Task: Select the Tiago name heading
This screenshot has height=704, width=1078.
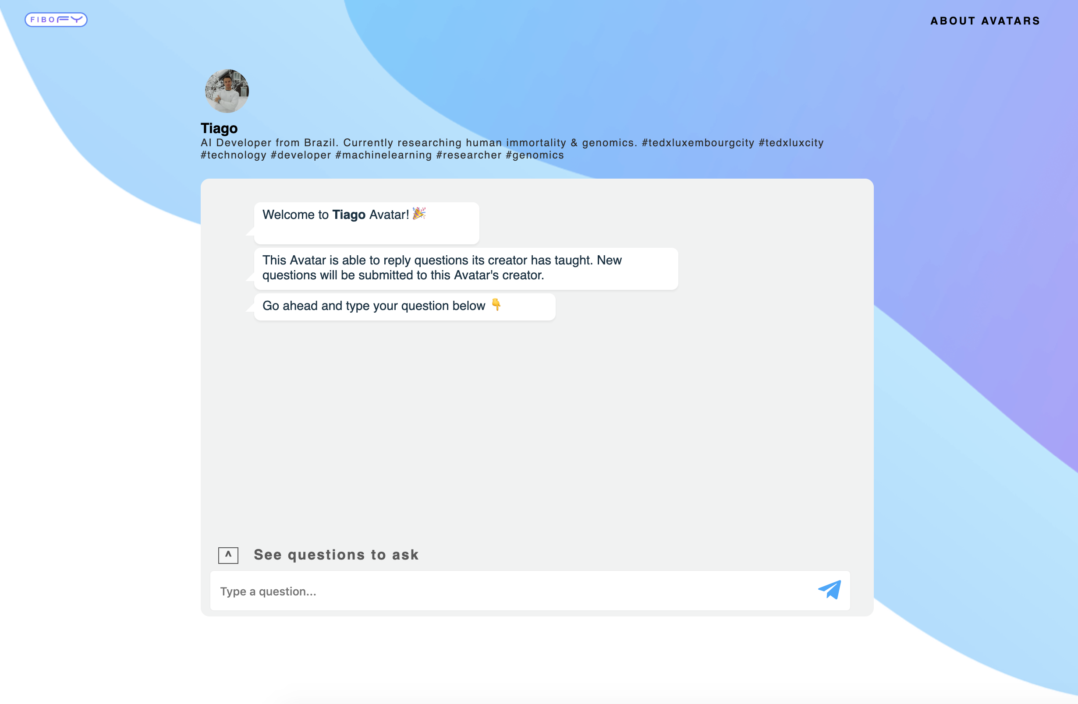Action: [x=219, y=128]
